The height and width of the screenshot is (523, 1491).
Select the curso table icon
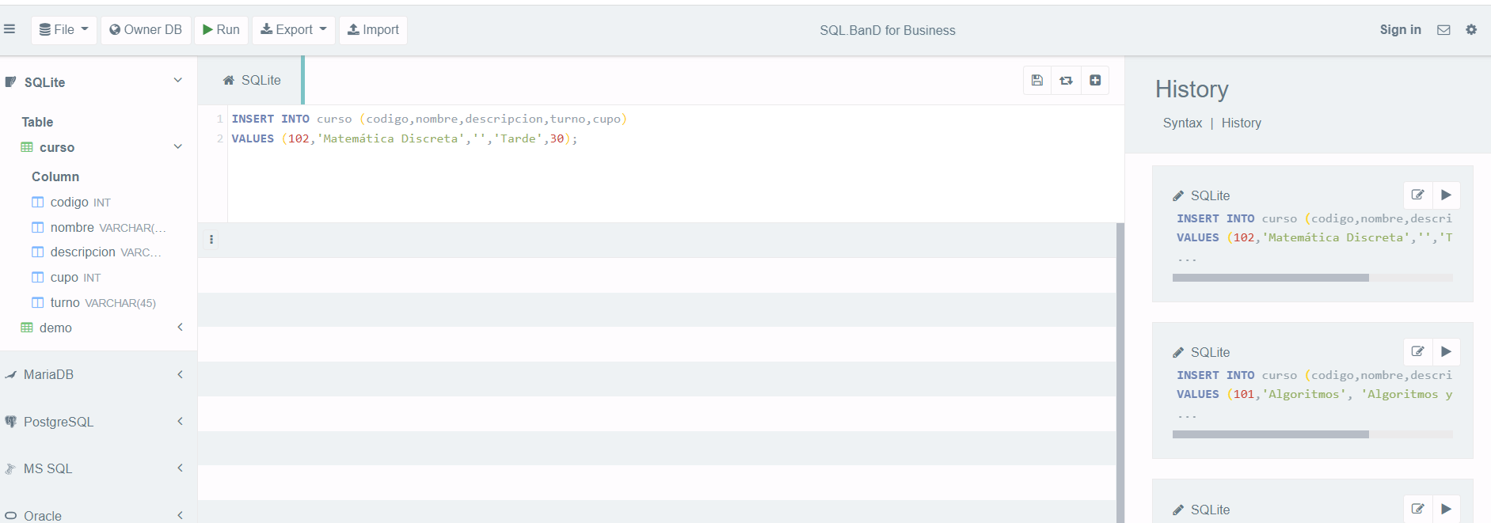click(x=27, y=147)
